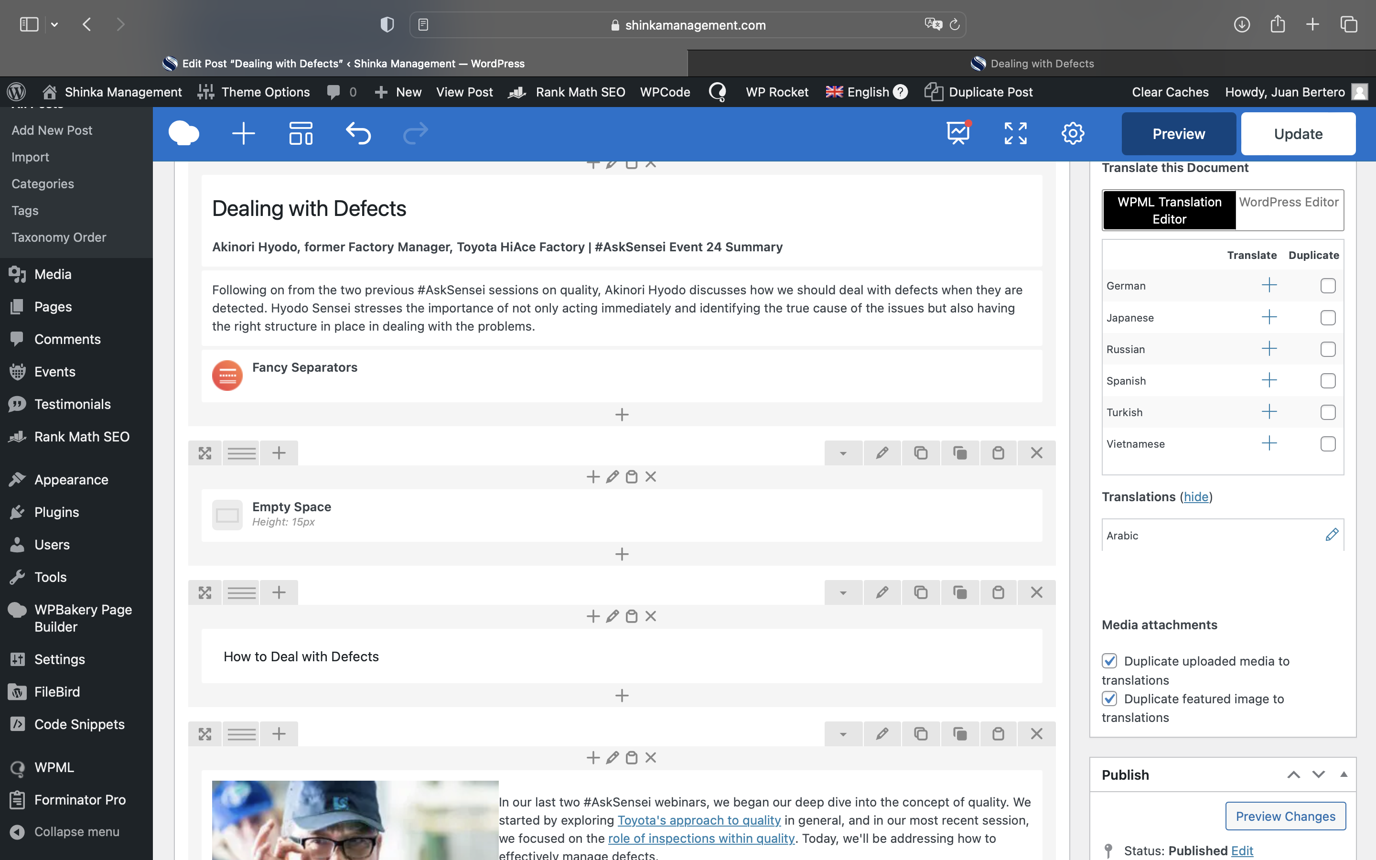Check Duplicate for Japanese

pos(1328,317)
